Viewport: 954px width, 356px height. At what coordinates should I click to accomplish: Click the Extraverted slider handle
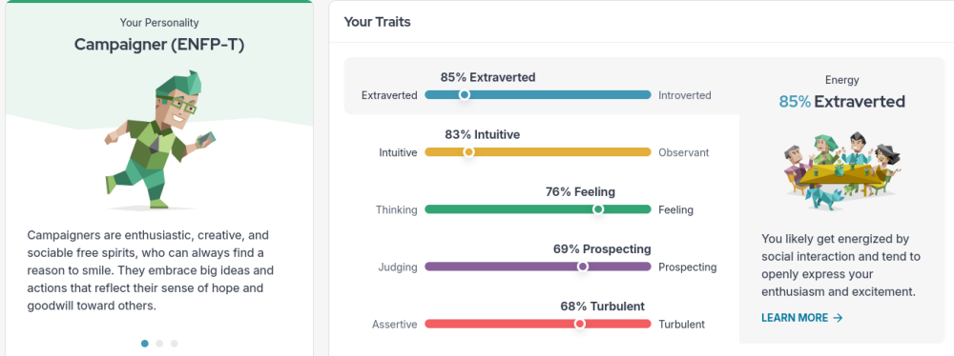[x=465, y=95]
